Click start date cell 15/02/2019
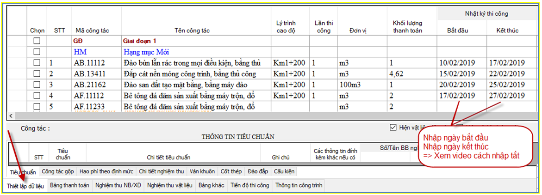 click(x=462, y=74)
